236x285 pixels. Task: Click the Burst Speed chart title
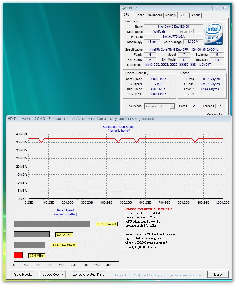click(66, 210)
